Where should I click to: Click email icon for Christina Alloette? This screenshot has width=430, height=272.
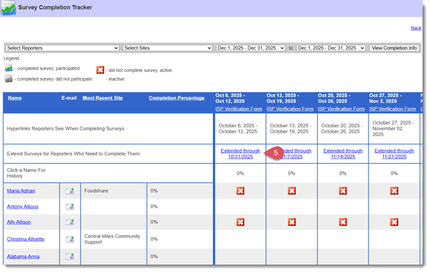coord(69,239)
